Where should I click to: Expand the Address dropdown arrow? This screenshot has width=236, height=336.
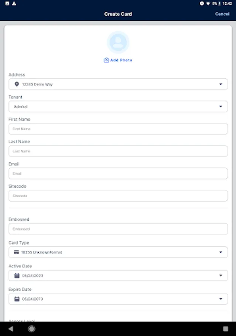(x=221, y=84)
